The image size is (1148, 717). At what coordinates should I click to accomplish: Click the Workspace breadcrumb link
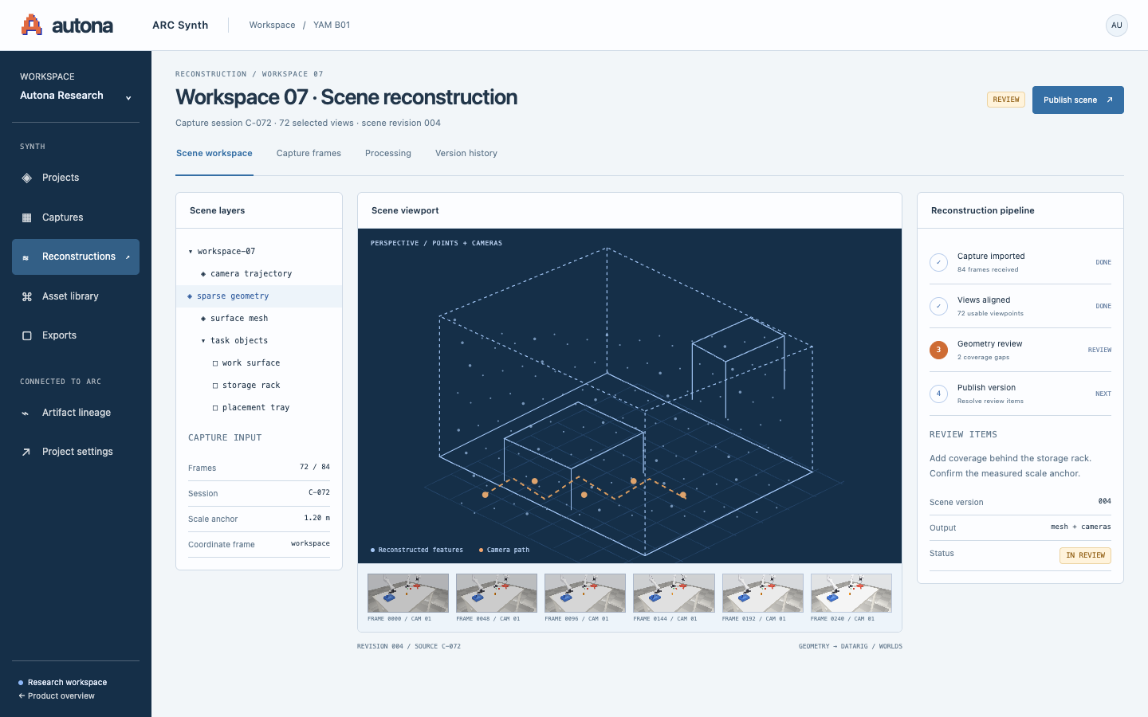pos(272,25)
